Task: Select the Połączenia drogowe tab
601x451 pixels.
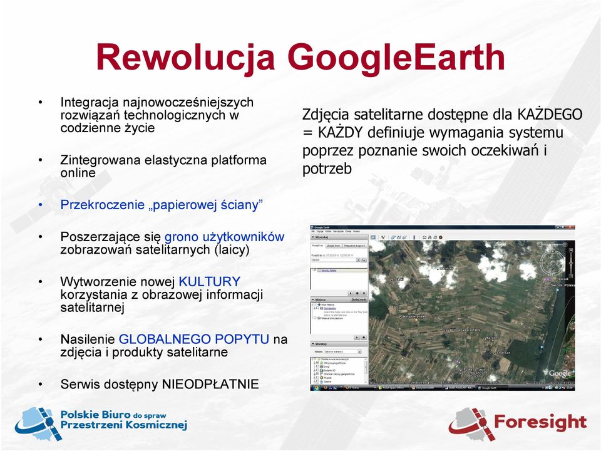Action: 354,246
